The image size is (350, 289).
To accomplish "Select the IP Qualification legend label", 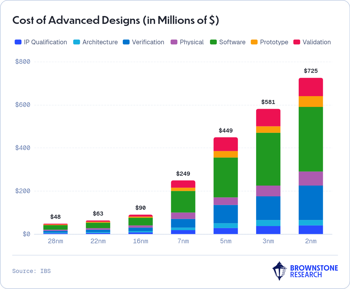I will click(45, 42).
